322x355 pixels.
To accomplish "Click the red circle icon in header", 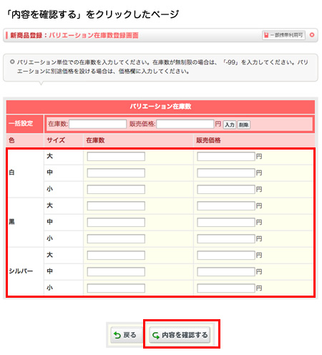I will coord(311,35).
